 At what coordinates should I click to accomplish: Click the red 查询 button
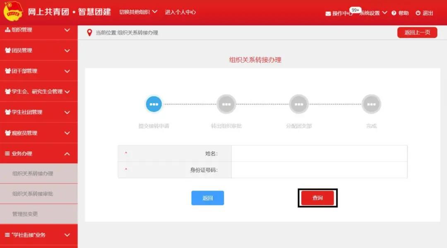317,198
